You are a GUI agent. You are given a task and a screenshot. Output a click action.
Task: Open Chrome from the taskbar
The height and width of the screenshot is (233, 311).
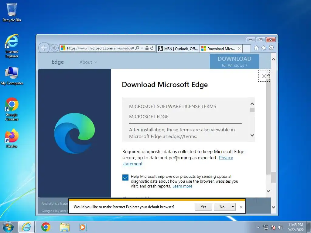pos(46,227)
